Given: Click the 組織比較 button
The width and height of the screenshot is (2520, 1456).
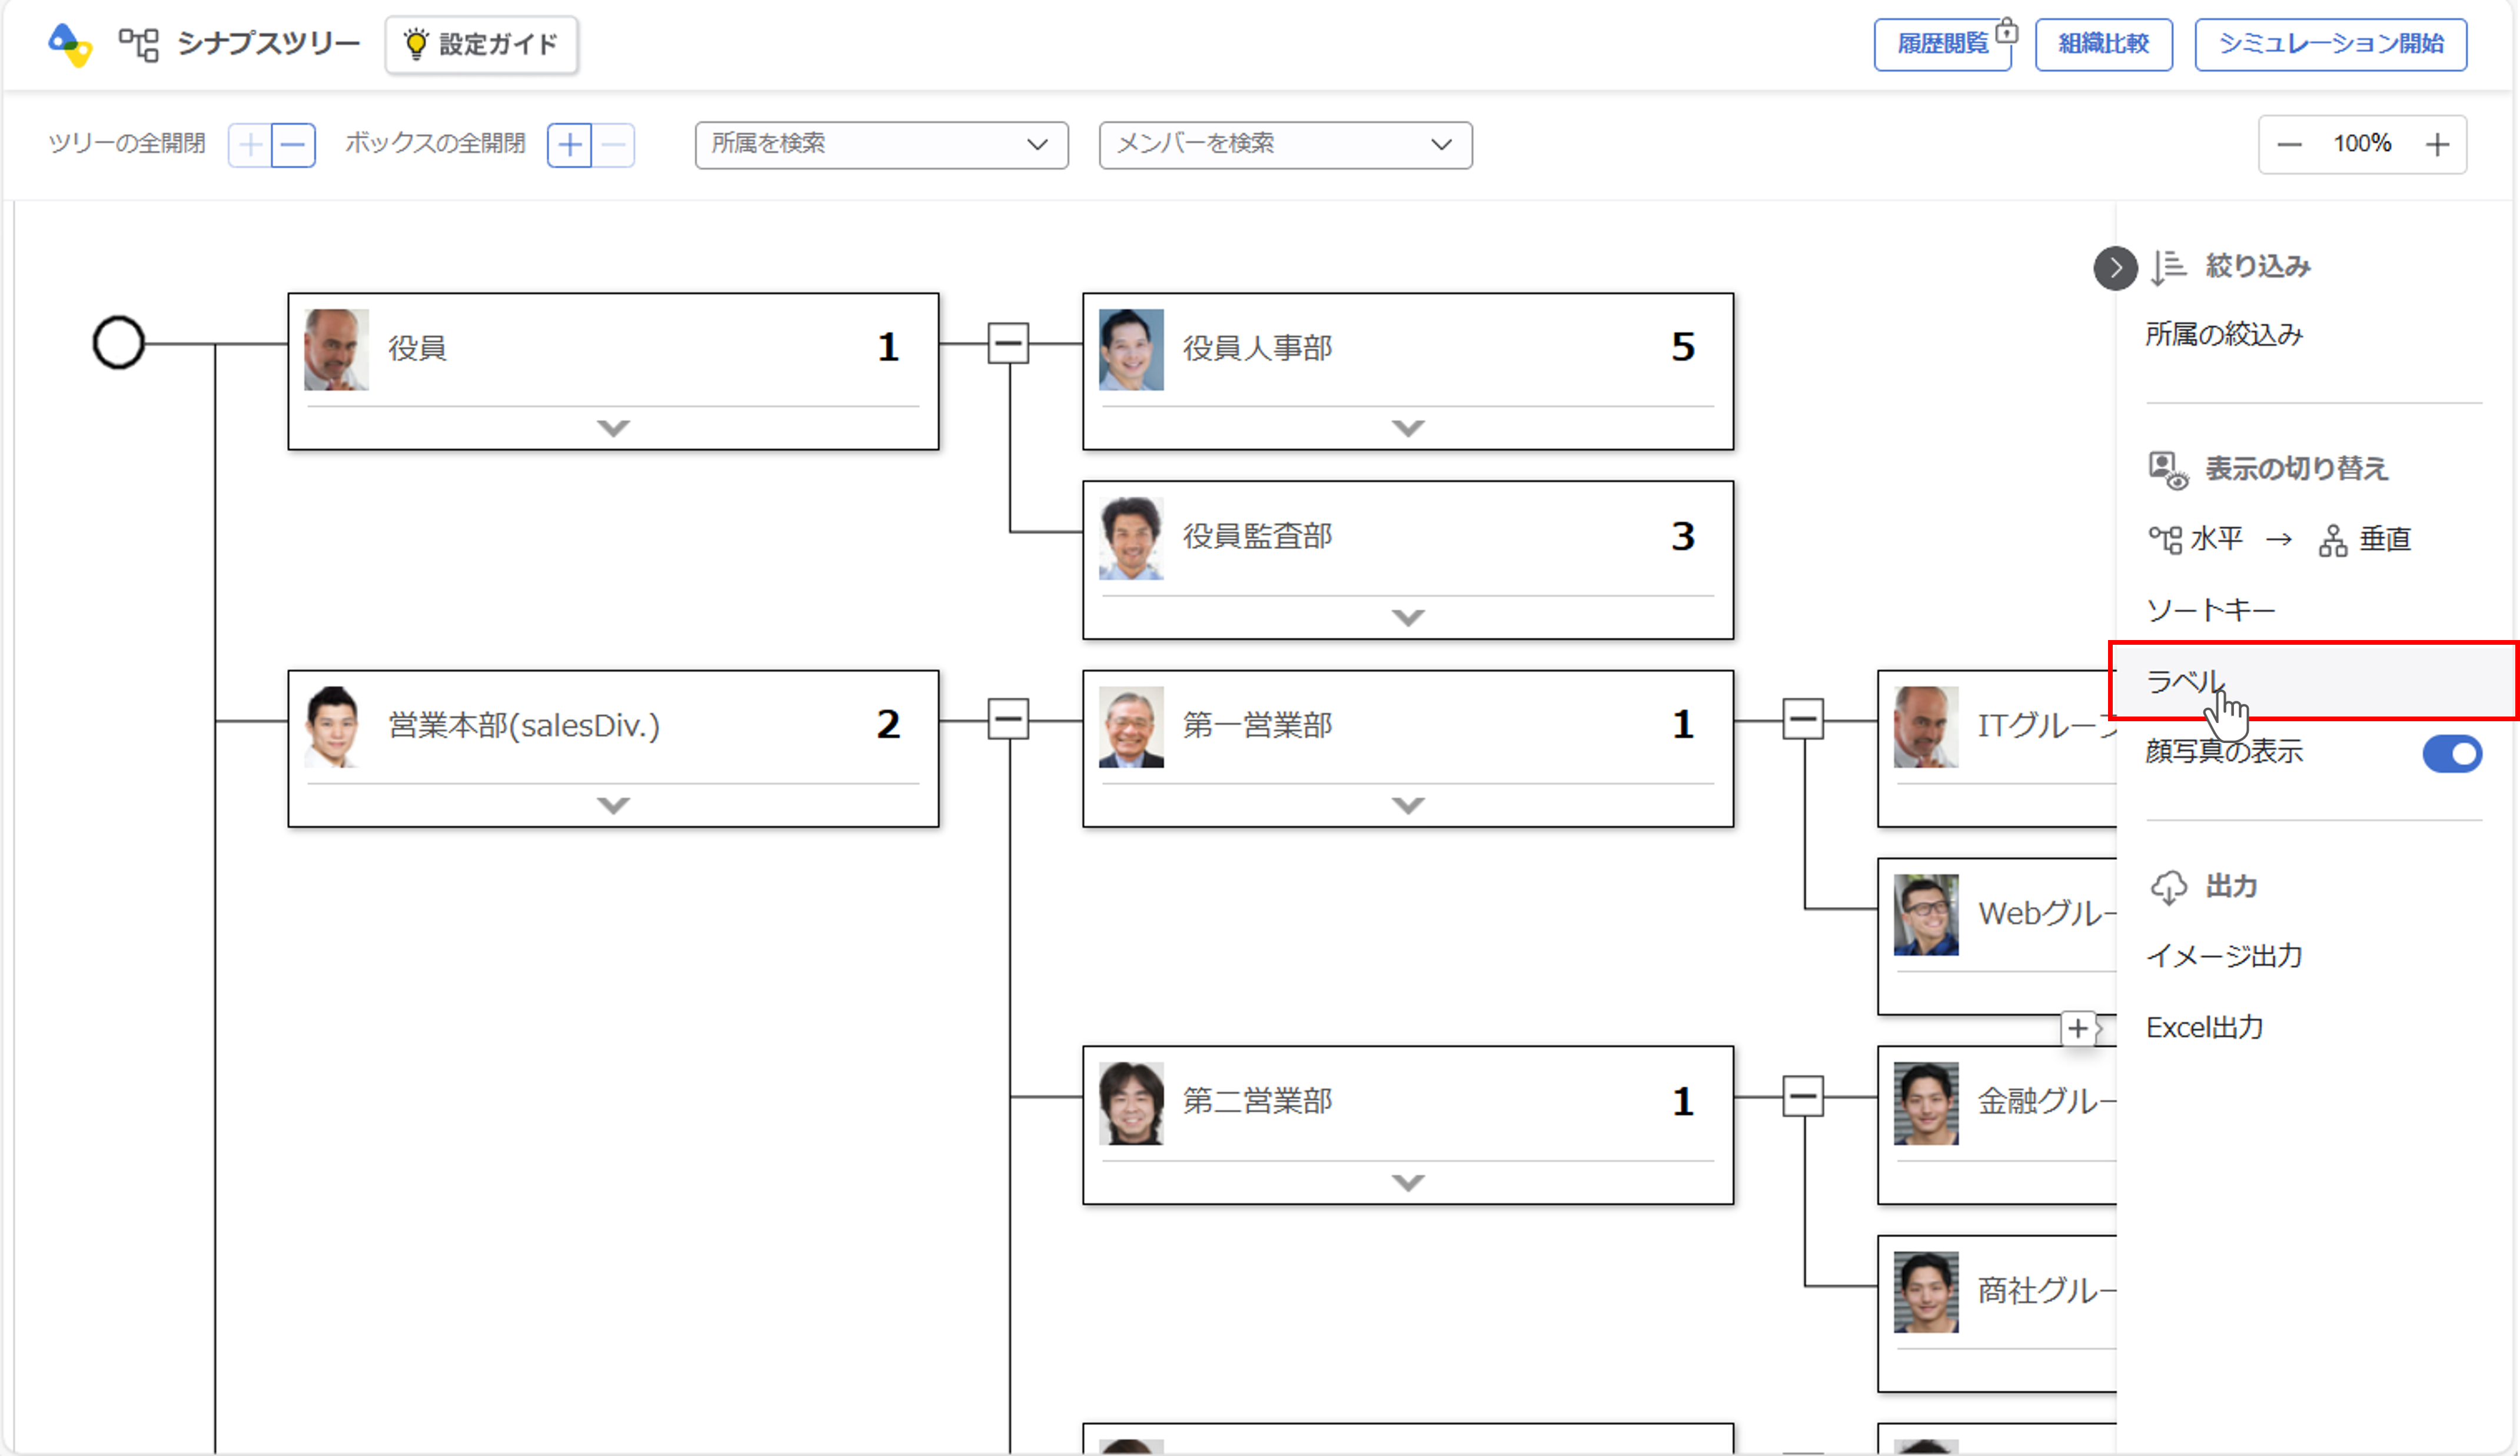Looking at the screenshot, I should click(x=2103, y=44).
